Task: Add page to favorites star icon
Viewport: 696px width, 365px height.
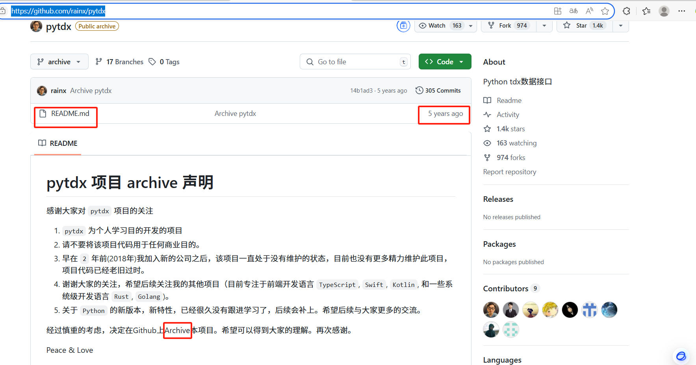Action: click(605, 11)
